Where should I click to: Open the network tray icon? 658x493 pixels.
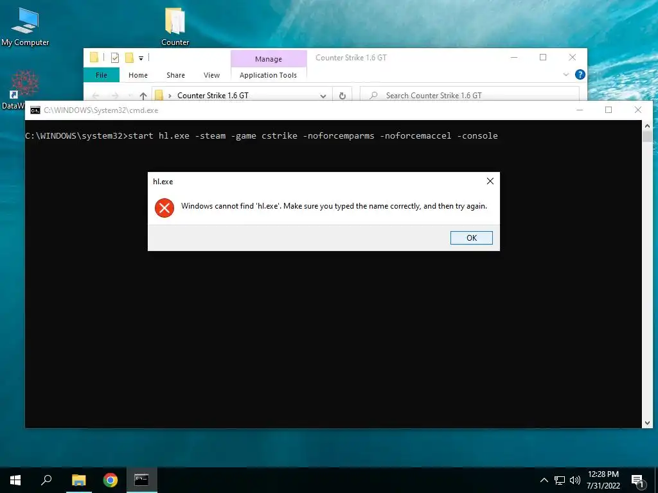click(x=560, y=480)
